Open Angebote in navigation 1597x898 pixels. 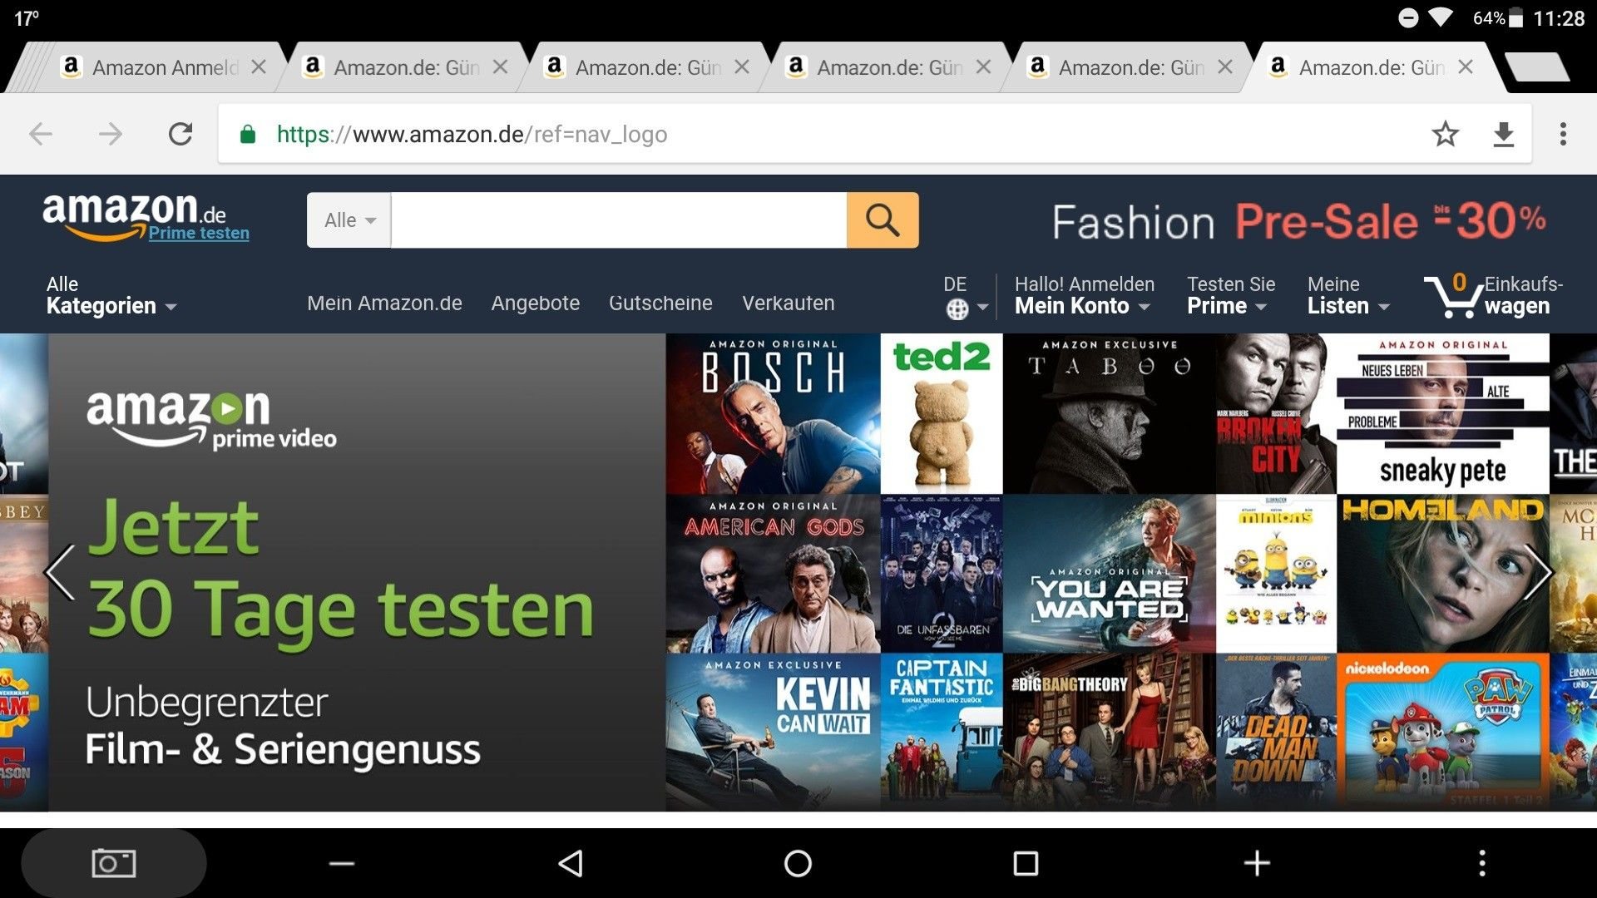[535, 303]
